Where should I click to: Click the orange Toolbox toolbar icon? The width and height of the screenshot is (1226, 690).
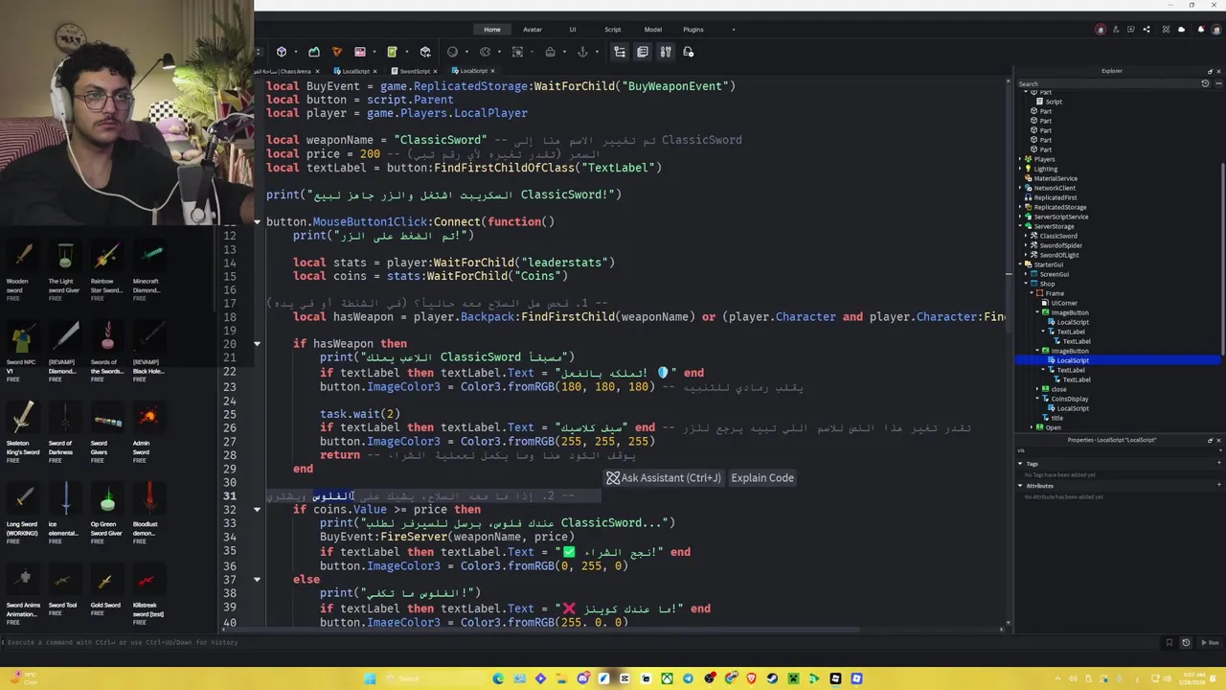(x=337, y=52)
